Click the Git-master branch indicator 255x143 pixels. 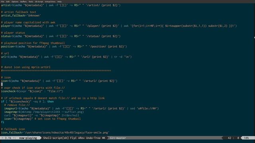[118, 138]
